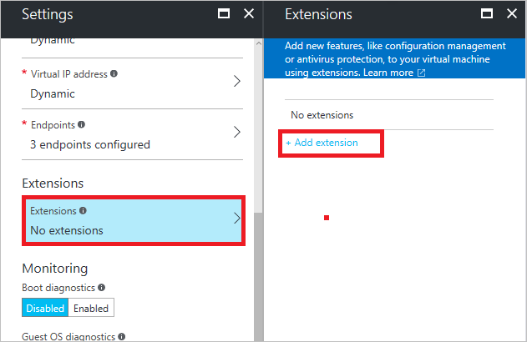The height and width of the screenshot is (342, 527).
Task: Maximize the Extensions blade
Action: [x=486, y=13]
